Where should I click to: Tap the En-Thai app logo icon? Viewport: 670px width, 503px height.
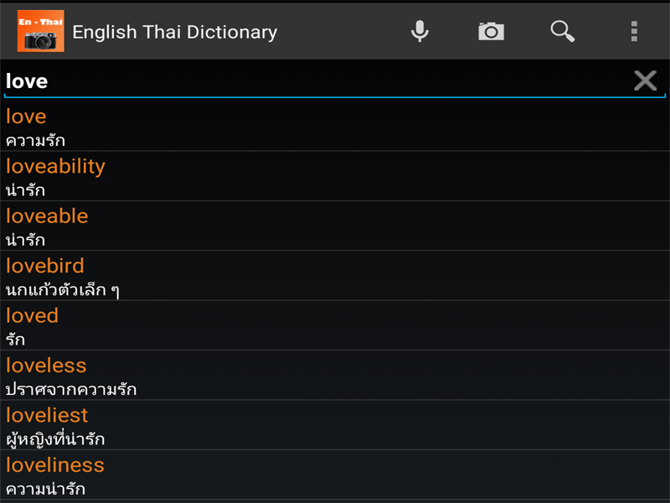click(40, 31)
